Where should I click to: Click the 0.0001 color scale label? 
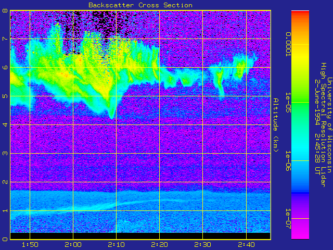coord(288,44)
